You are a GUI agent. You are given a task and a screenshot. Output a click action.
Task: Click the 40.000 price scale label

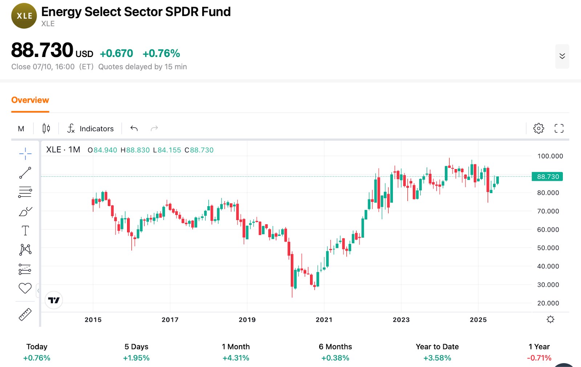point(548,266)
